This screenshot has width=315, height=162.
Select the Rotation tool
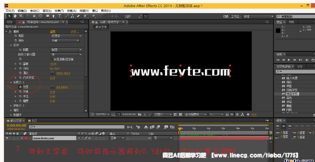tap(29, 16)
